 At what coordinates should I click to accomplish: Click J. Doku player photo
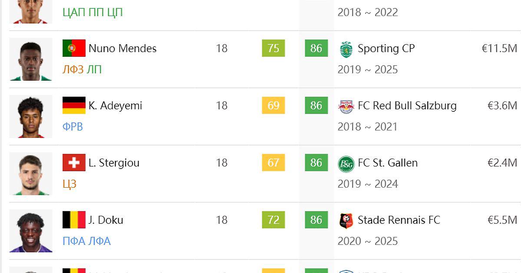tap(30, 231)
